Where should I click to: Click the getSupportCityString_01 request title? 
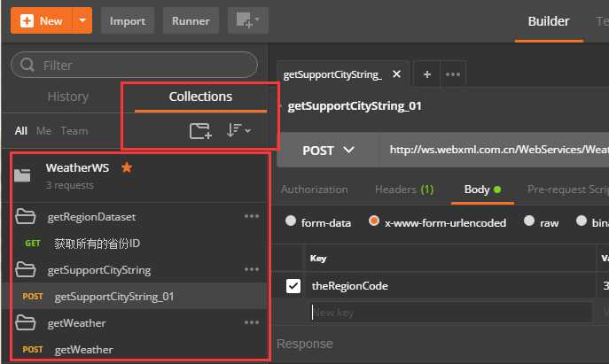[355, 106]
